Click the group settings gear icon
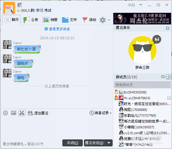Screen dimensions: 172x149 (103, 20)
